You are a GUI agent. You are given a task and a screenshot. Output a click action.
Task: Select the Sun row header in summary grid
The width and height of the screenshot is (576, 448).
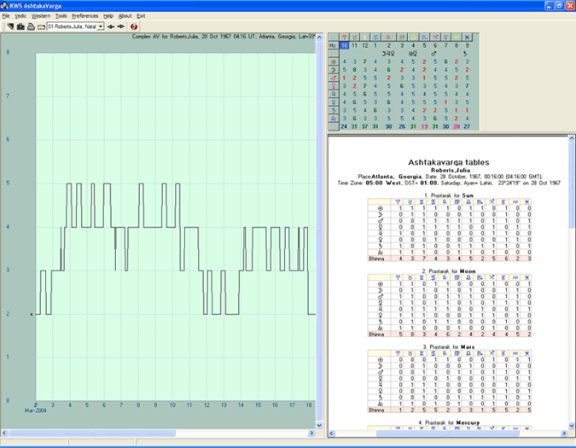tap(333, 61)
